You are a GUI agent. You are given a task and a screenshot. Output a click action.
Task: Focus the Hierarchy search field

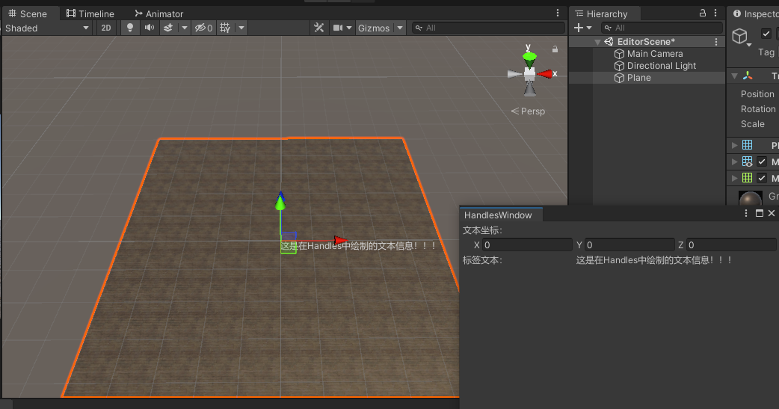[662, 28]
